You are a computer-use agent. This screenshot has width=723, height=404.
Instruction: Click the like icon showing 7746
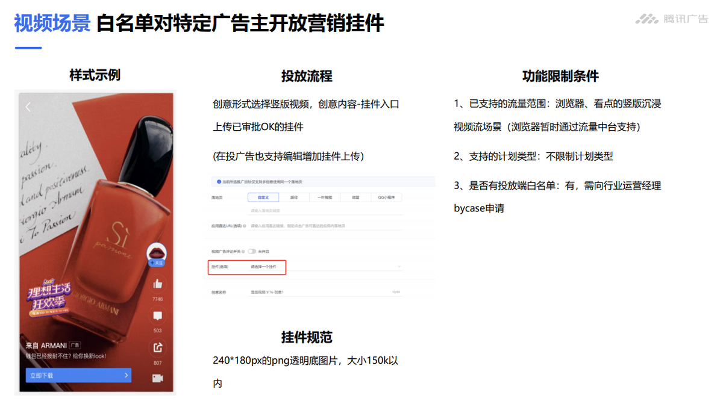click(157, 284)
